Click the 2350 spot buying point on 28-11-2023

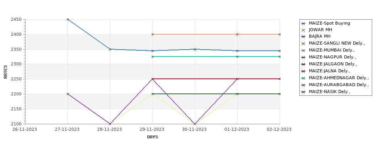pyautogui.click(x=110, y=49)
